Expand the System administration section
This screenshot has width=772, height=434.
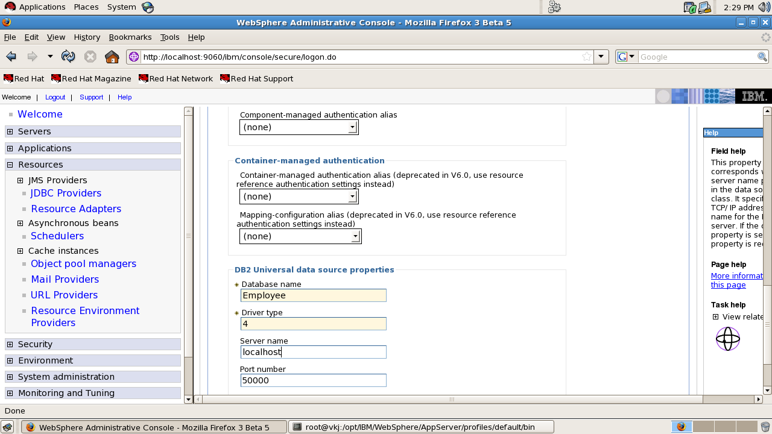[x=10, y=377]
